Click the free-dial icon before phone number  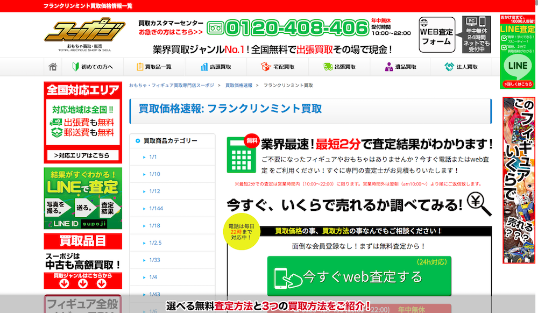coord(215,28)
